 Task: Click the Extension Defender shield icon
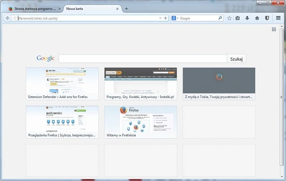click(267, 18)
